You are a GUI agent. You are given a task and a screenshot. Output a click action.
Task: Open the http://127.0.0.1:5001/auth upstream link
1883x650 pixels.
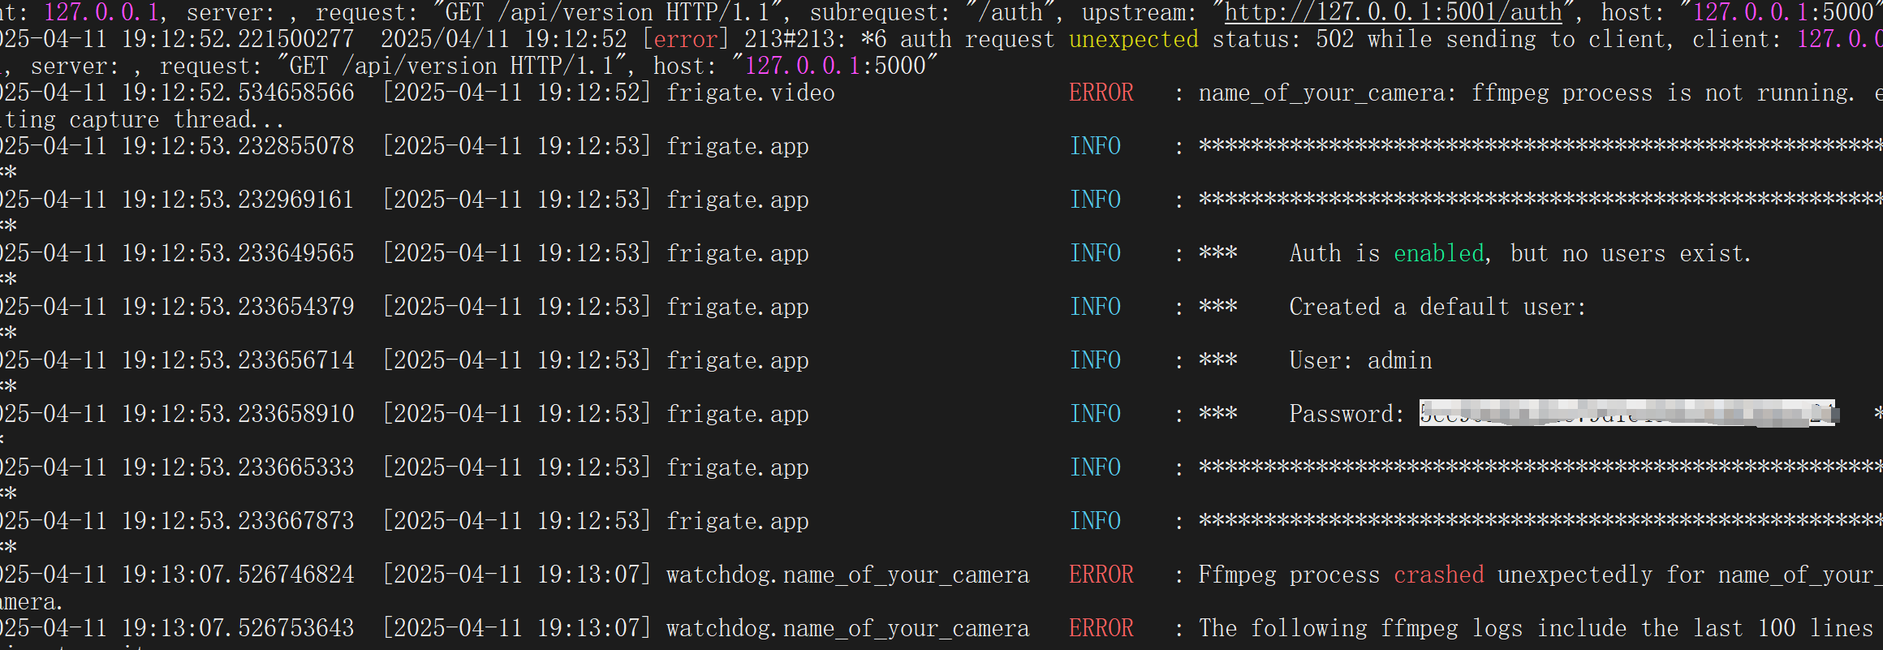coord(1393,13)
